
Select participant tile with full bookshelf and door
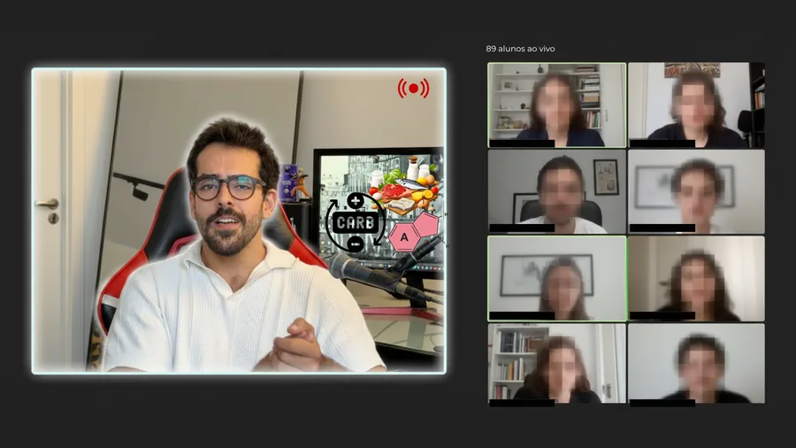(557, 364)
